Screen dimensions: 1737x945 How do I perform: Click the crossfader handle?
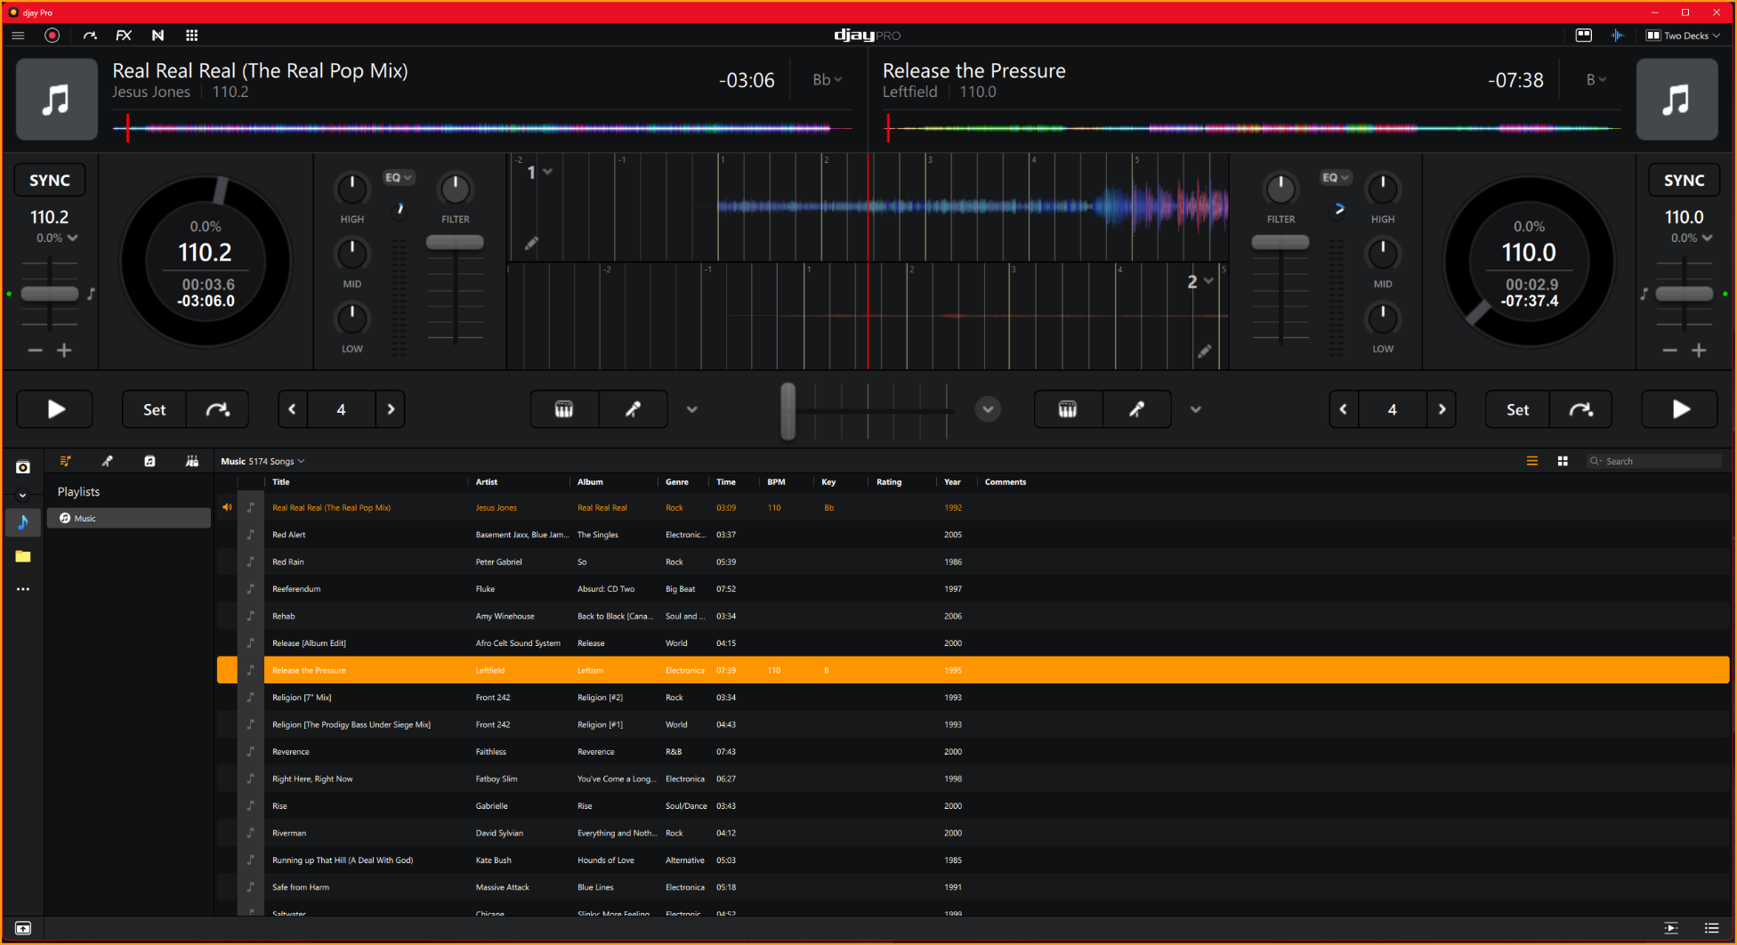[x=788, y=411]
